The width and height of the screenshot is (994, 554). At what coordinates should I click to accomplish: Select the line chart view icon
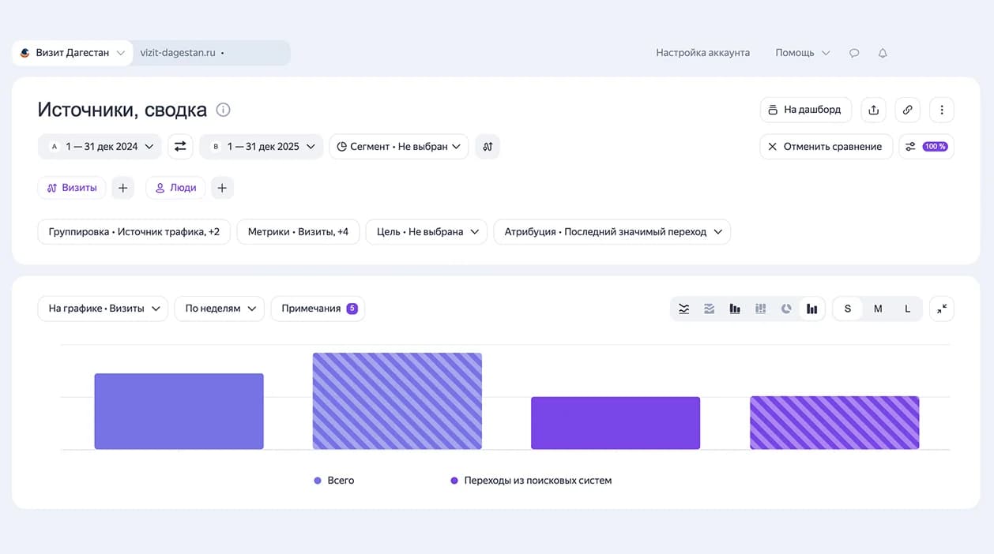[x=683, y=309]
